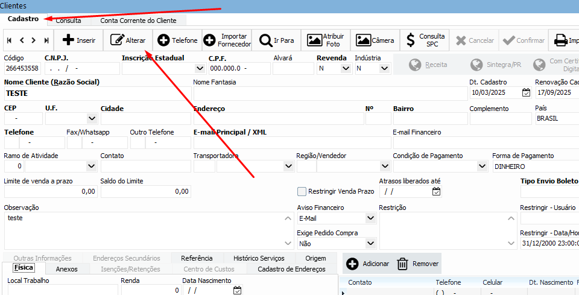This screenshot has height=295, width=579.
Task: Expand the Revenda dropdown
Action: pyautogui.click(x=346, y=68)
